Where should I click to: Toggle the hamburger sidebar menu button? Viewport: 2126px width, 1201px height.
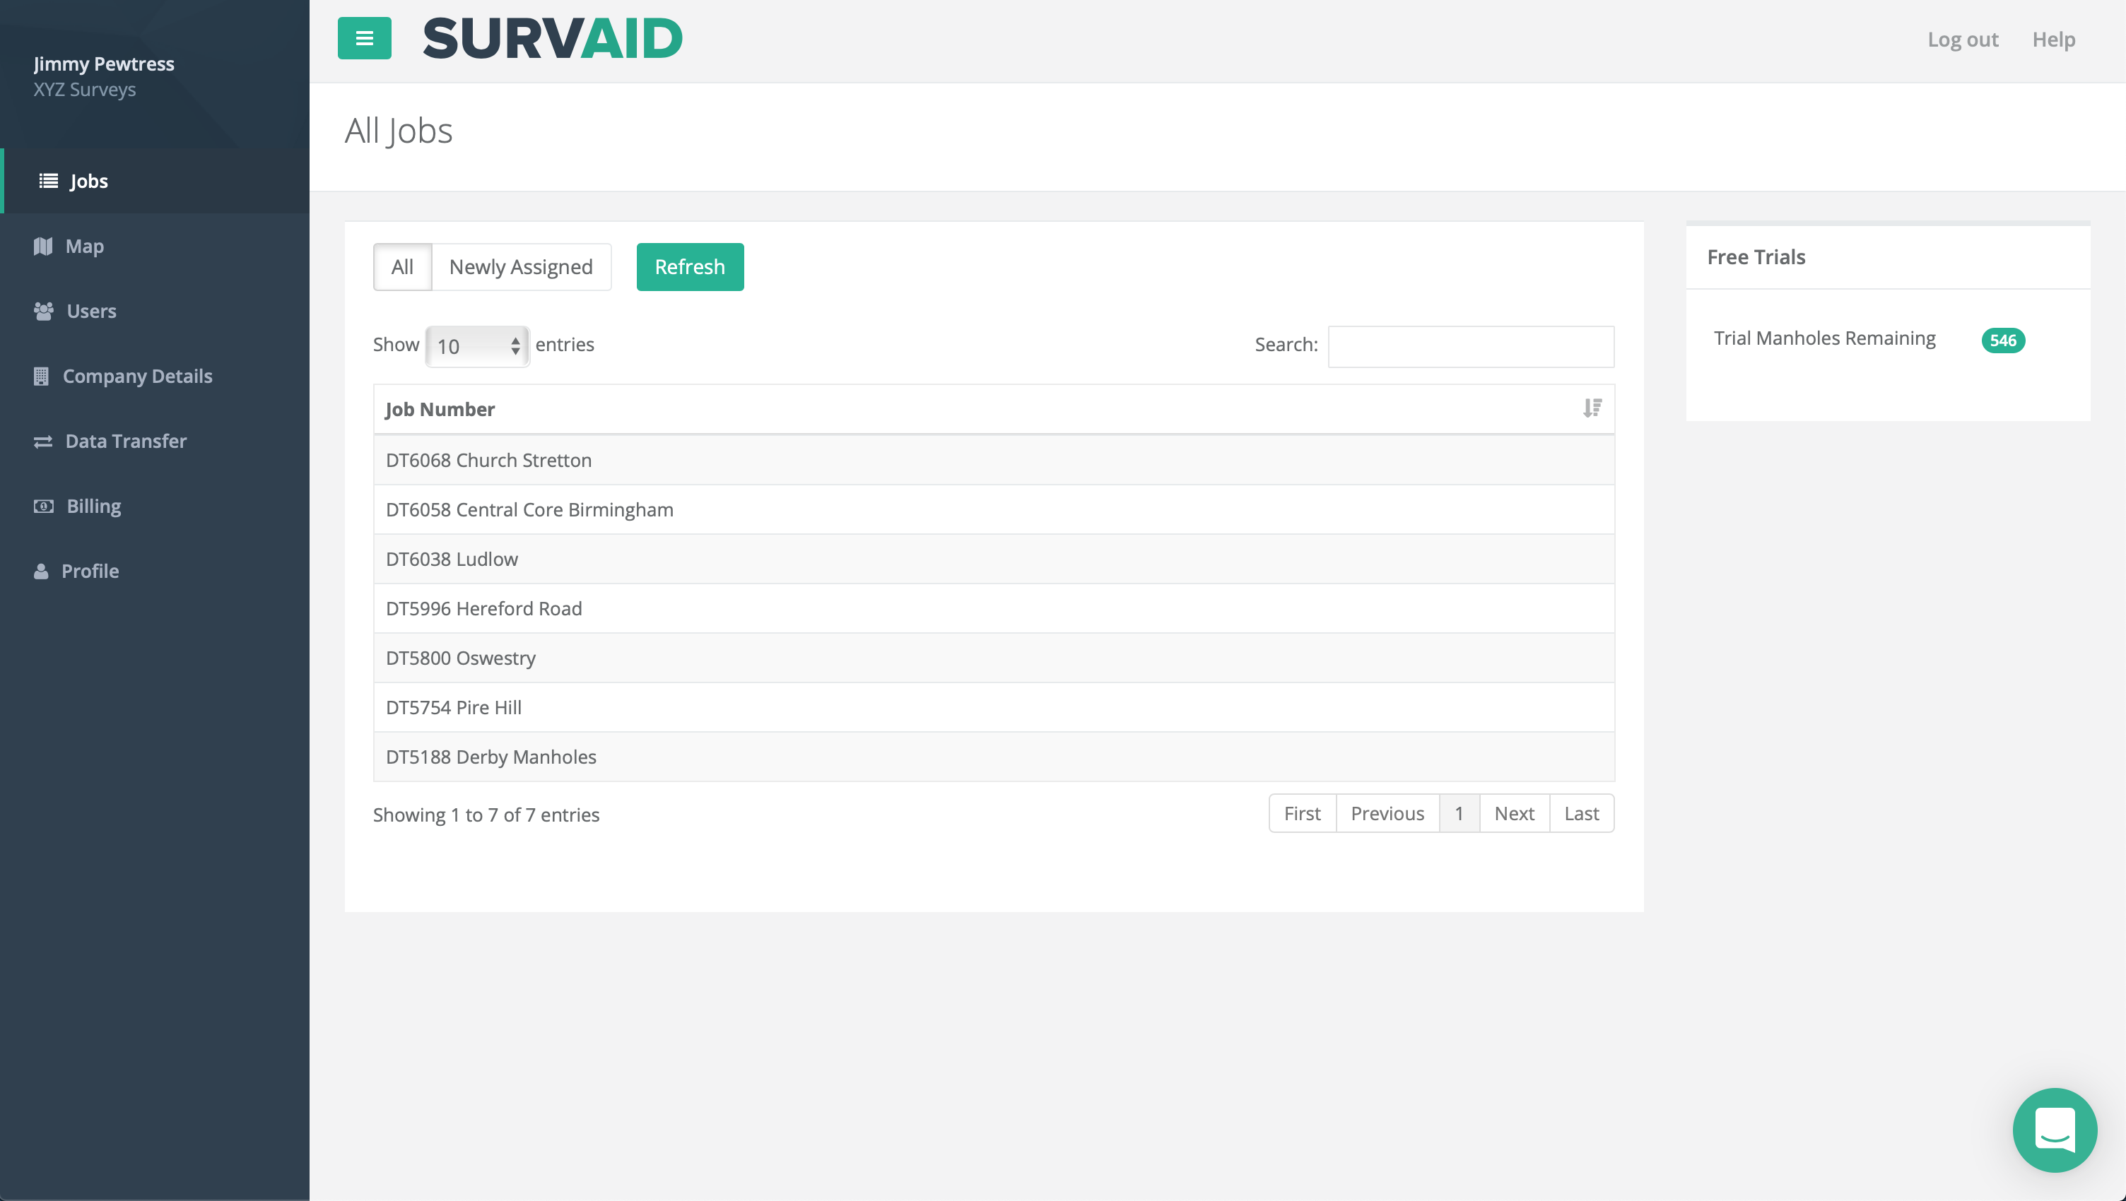tap(364, 38)
